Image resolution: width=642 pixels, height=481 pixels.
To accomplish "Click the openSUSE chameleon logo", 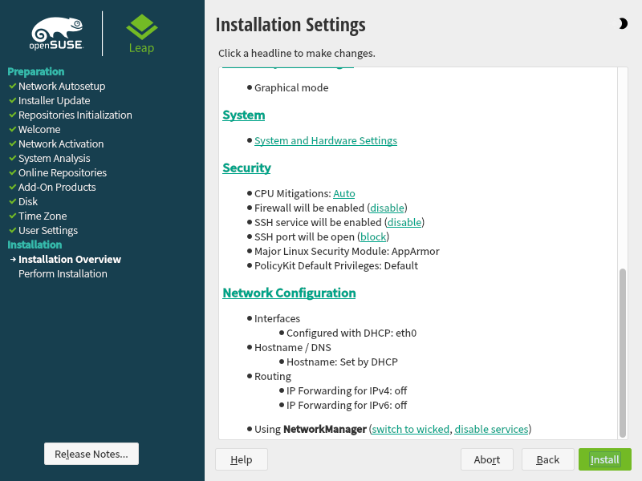I will (56, 33).
